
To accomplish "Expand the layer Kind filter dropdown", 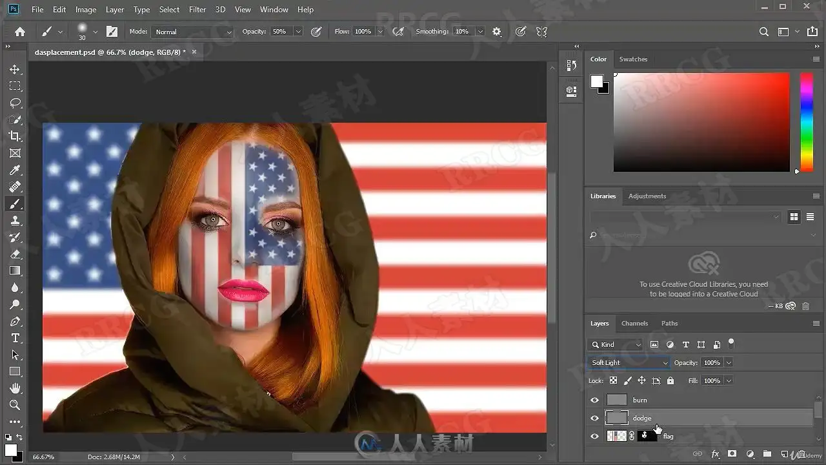I will 615,345.
